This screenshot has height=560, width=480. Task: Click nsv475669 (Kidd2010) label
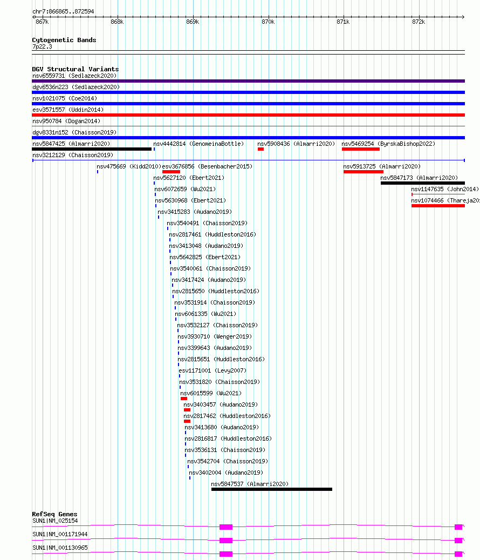(129, 167)
